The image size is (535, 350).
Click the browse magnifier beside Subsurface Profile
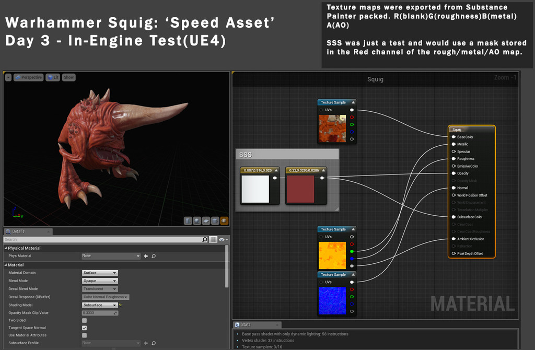point(154,343)
